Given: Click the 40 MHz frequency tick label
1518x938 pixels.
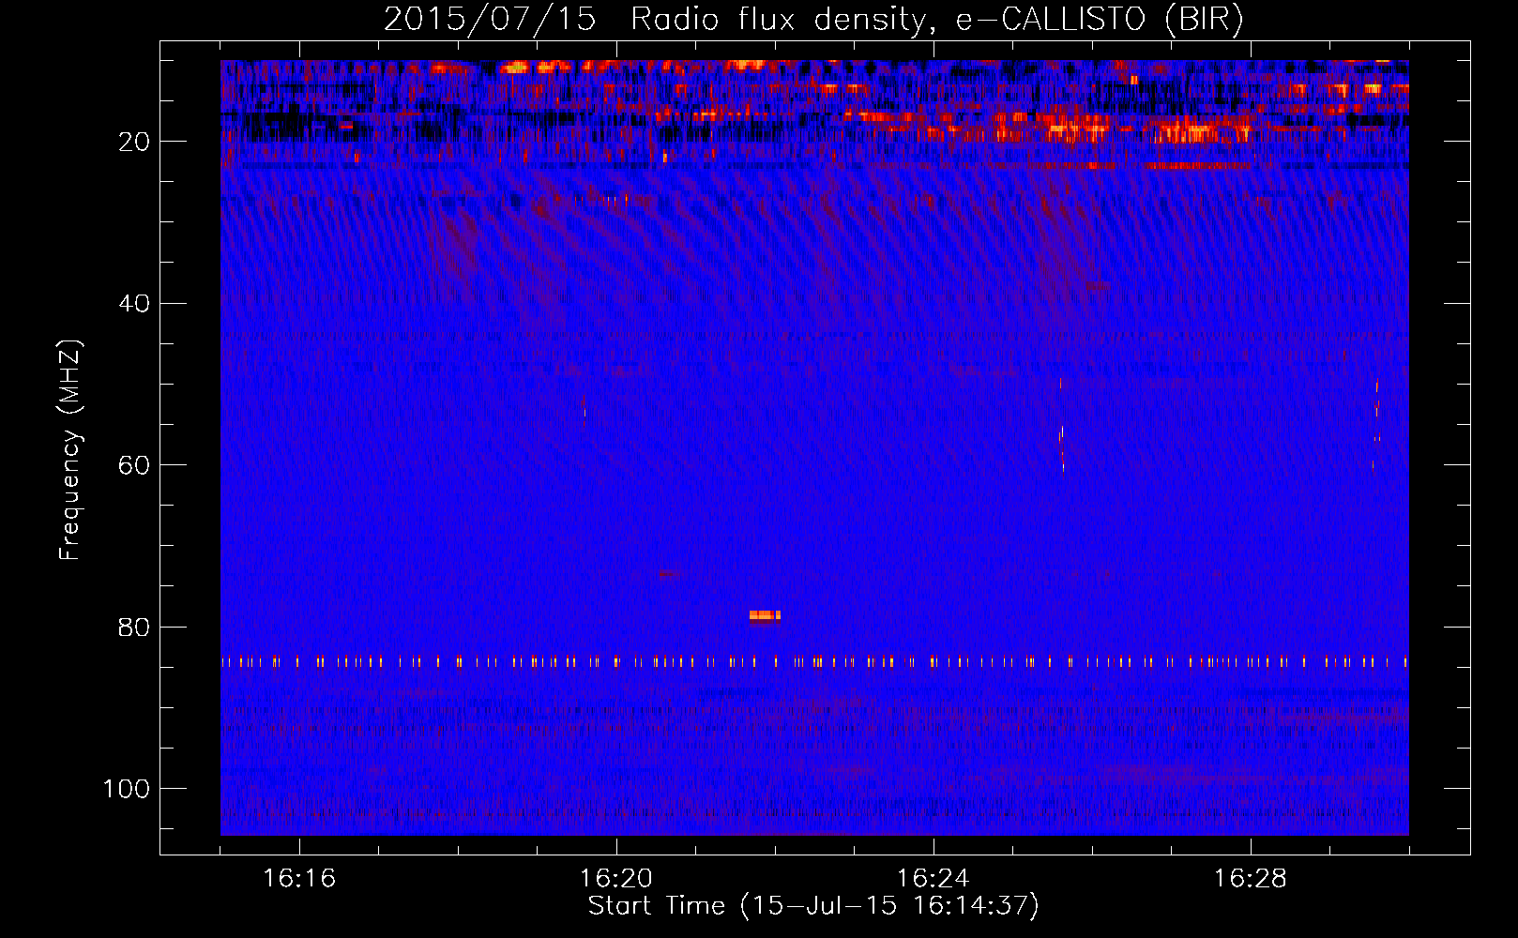Looking at the screenshot, I should point(135,304).
